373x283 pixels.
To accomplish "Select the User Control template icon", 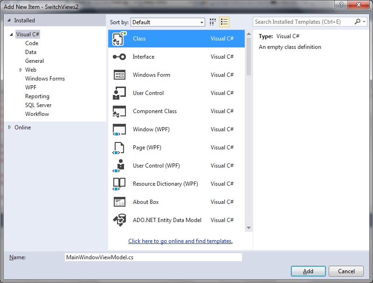I will [x=119, y=93].
